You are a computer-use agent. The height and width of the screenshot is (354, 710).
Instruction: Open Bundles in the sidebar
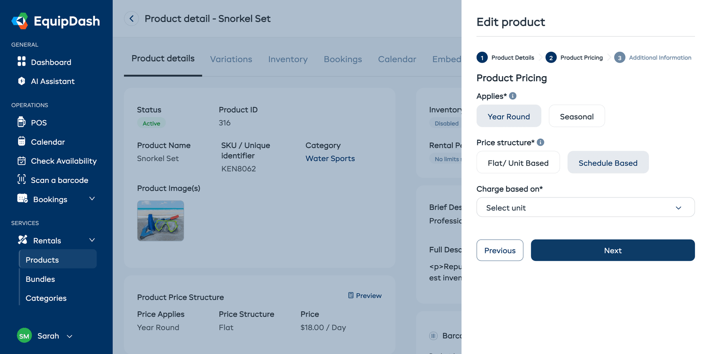40,279
